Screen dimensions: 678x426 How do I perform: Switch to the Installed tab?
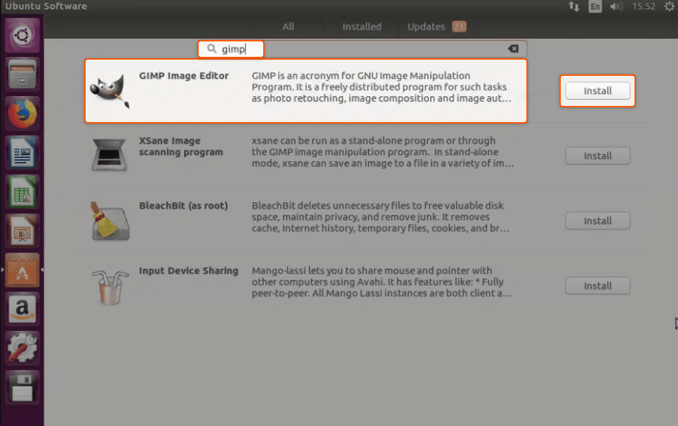tap(362, 27)
